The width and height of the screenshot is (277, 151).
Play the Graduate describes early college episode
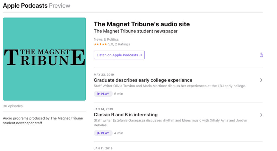tap(103, 94)
